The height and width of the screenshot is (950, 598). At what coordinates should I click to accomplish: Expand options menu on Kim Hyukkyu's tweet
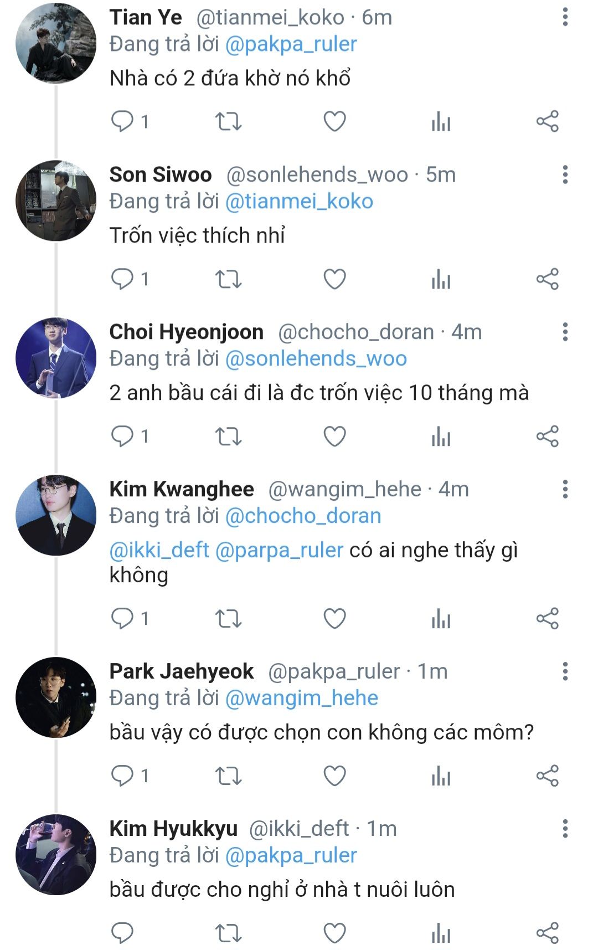click(x=565, y=829)
